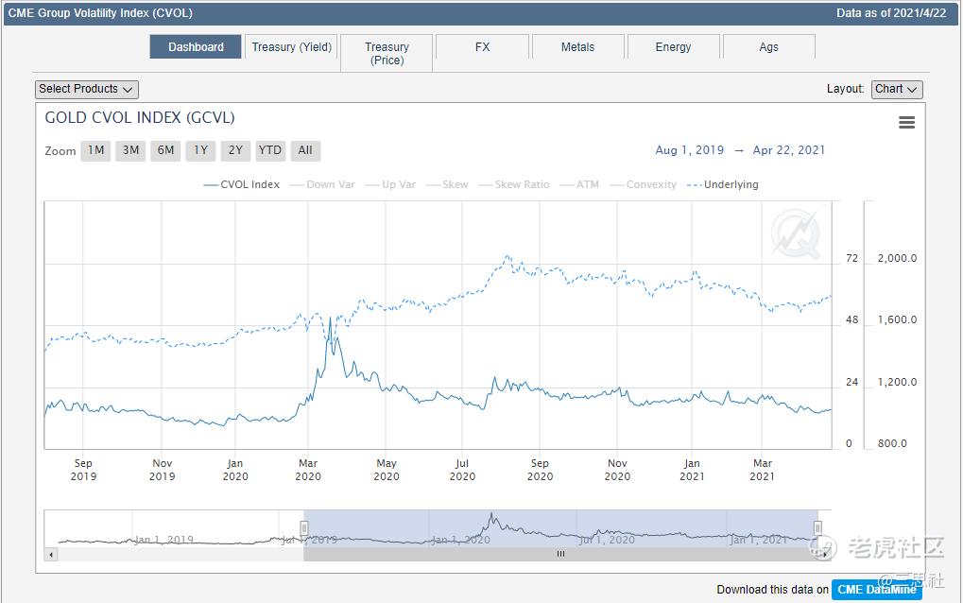
Task: Open the FX tab
Action: pyautogui.click(x=483, y=46)
